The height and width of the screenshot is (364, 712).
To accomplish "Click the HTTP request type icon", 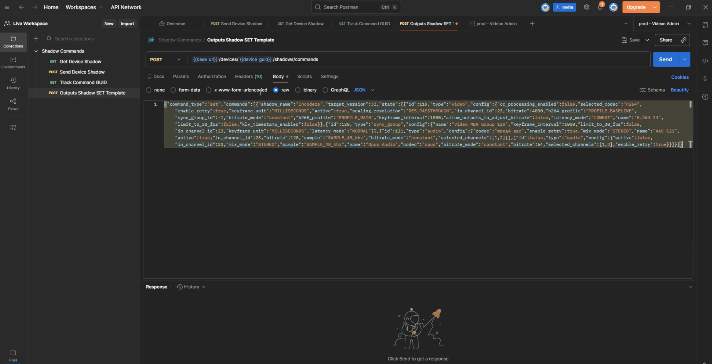I will pos(151,40).
